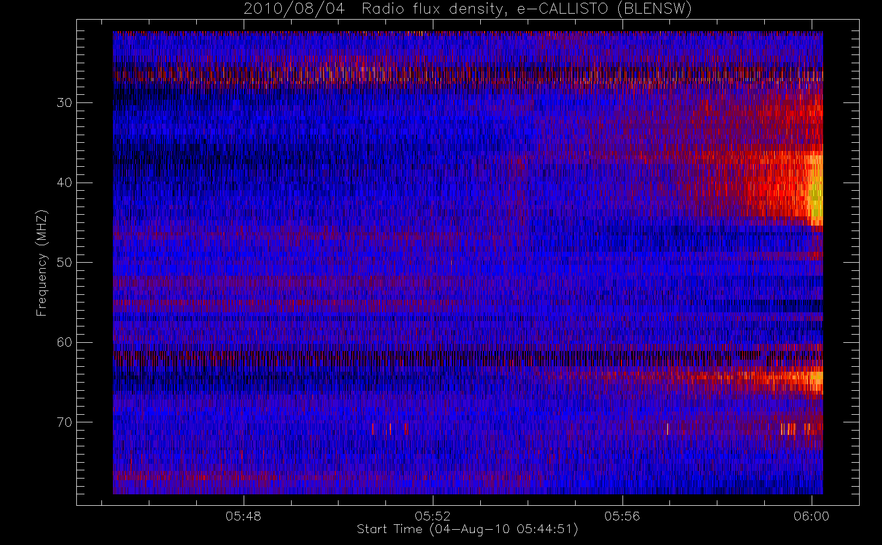The image size is (882, 545).
Task: Click the 06:00 time tick label
Action: 811,516
